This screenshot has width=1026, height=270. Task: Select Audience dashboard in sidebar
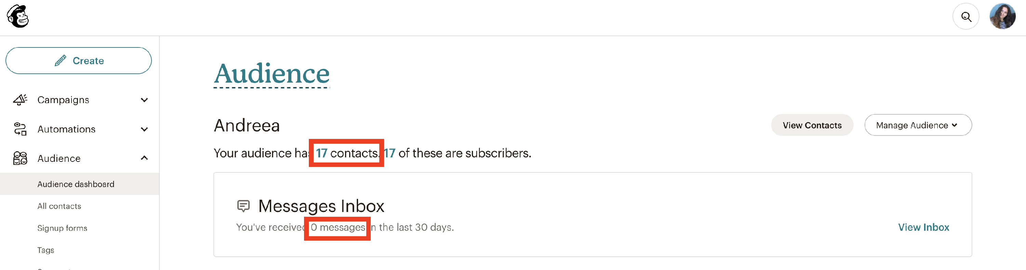(x=76, y=184)
